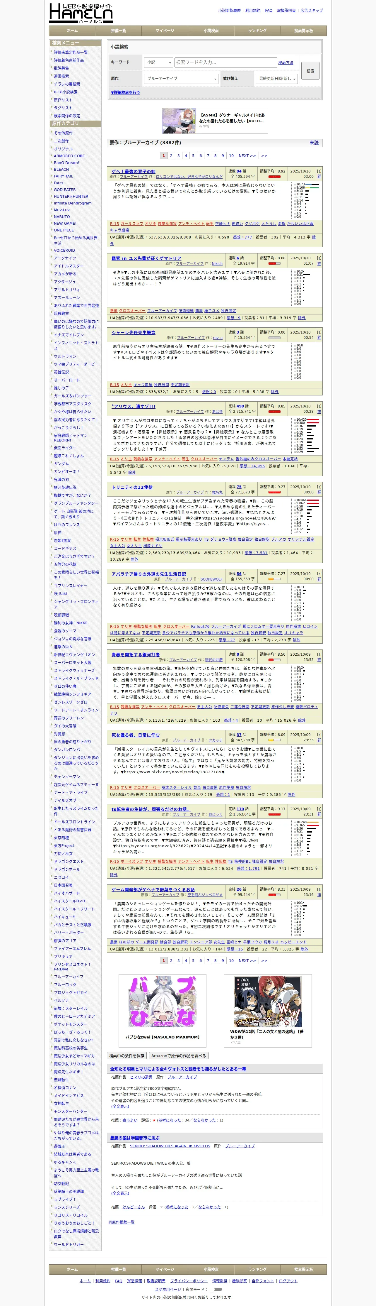Viewport: 376px width, 1306px height.
Task: Open 全知たる明星ヒマリ recommendation title
Action: tap(178, 1069)
